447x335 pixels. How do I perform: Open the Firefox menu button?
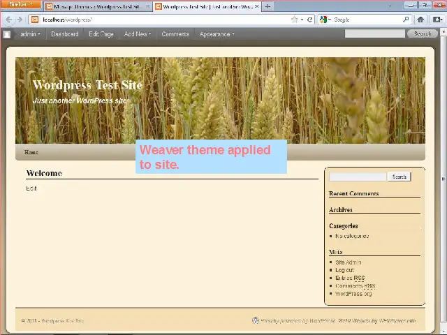pyautogui.click(x=20, y=4)
